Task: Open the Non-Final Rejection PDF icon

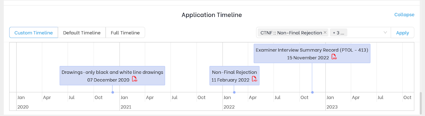Action: coord(254,79)
